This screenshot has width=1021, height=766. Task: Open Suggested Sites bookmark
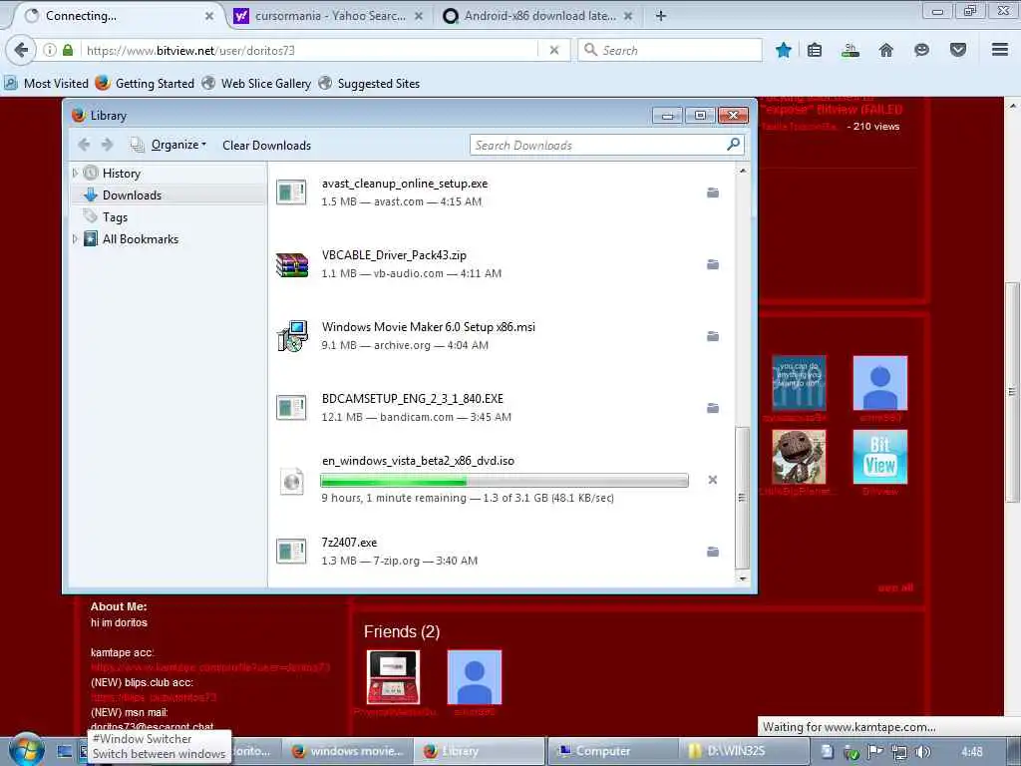(369, 84)
